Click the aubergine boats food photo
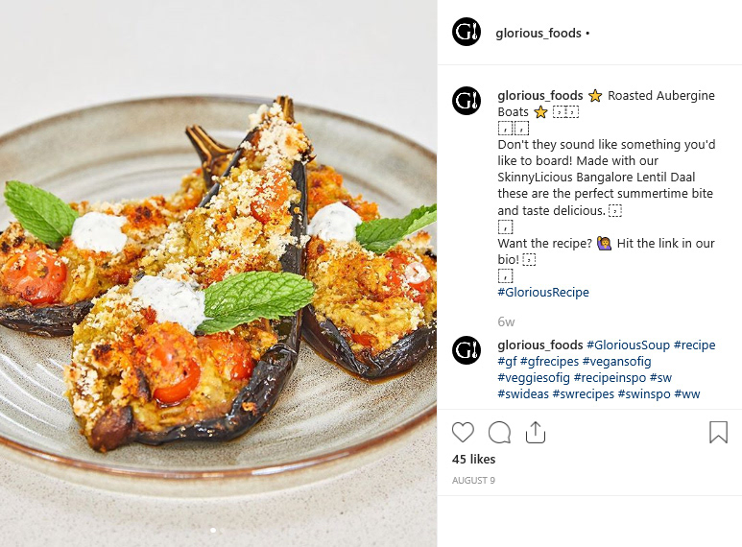 coord(218,273)
